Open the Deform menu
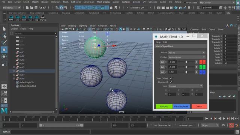The height and width of the screenshot is (135, 240). point(136,2)
